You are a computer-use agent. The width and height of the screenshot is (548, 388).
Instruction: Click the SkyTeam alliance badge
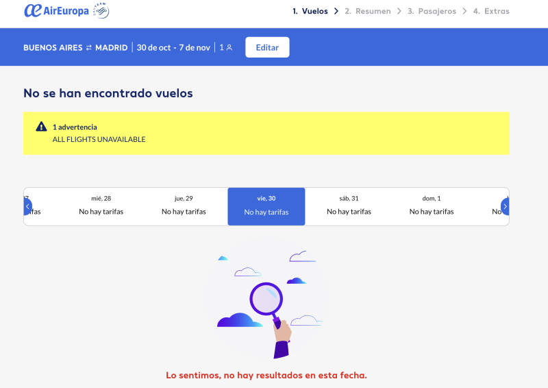click(x=101, y=10)
